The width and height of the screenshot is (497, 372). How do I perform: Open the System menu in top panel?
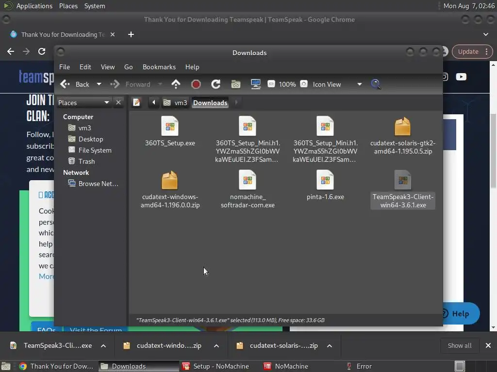(95, 6)
